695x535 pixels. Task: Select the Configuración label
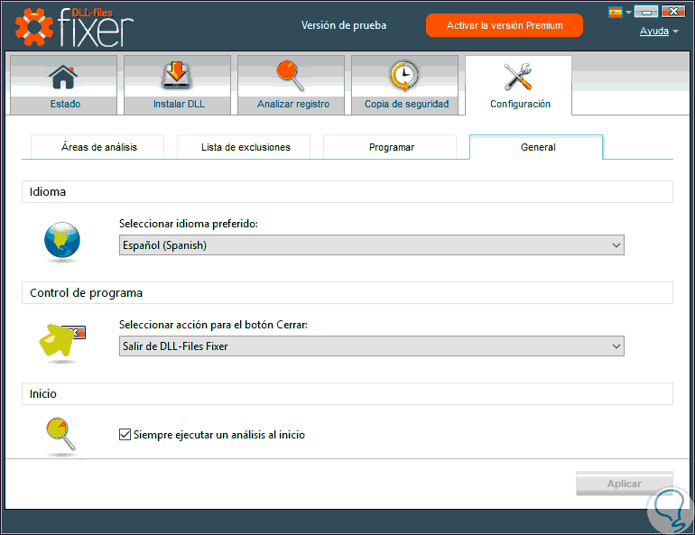pyautogui.click(x=521, y=104)
